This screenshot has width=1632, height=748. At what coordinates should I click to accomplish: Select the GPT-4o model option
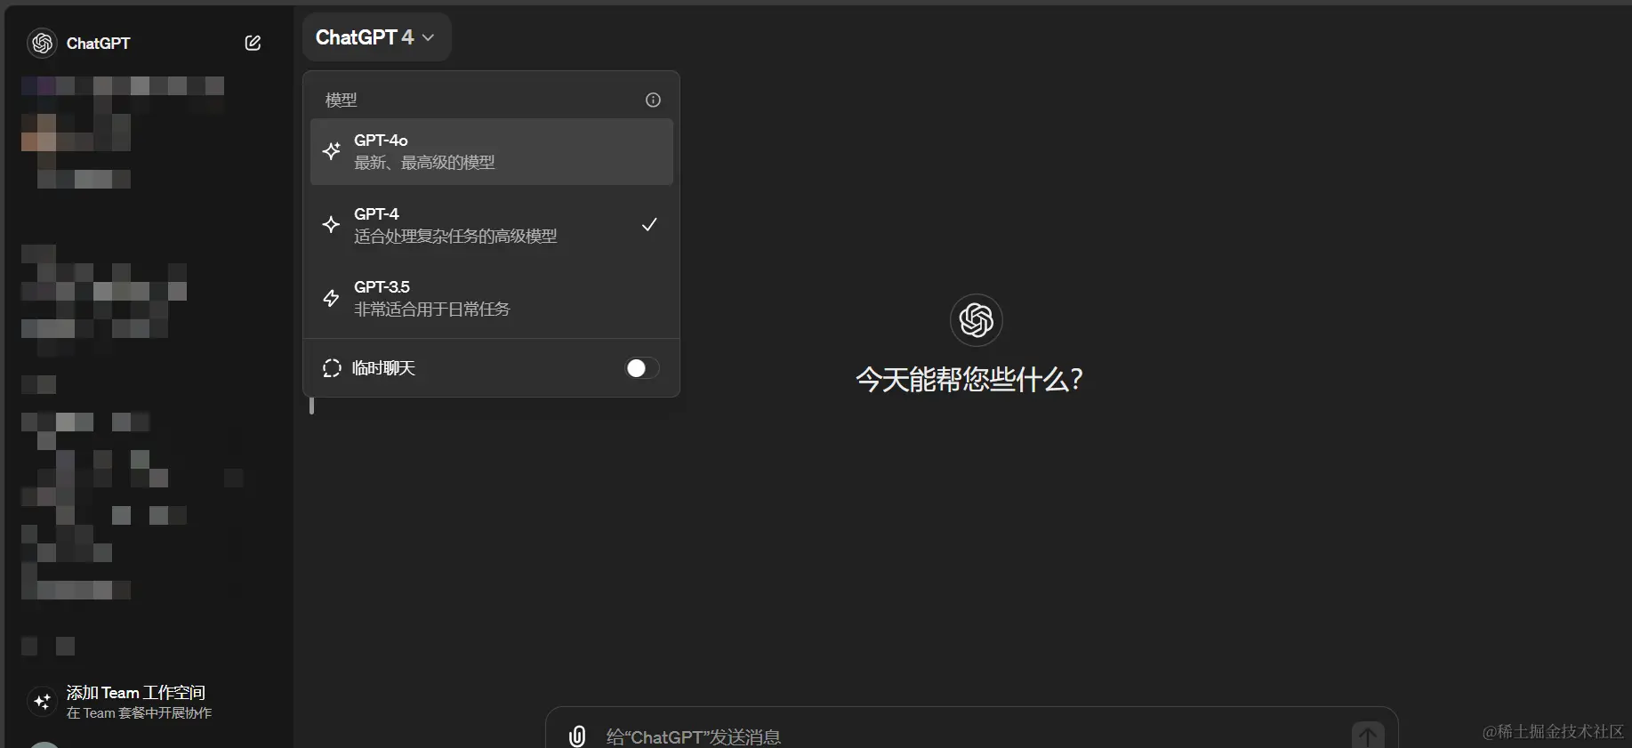pos(491,151)
